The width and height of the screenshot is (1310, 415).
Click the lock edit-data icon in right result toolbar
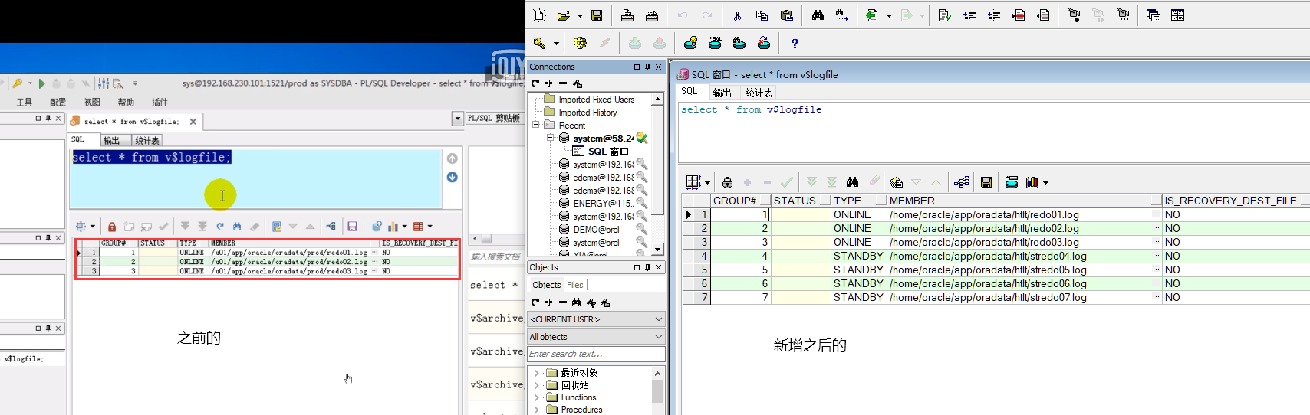point(727,182)
